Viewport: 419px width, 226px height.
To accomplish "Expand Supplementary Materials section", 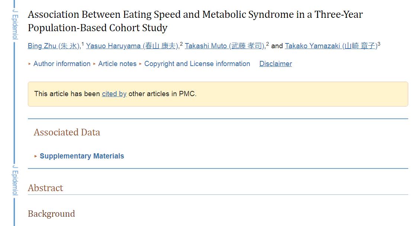I will (82, 156).
